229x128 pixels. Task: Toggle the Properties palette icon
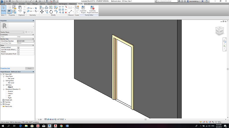point(9,12)
